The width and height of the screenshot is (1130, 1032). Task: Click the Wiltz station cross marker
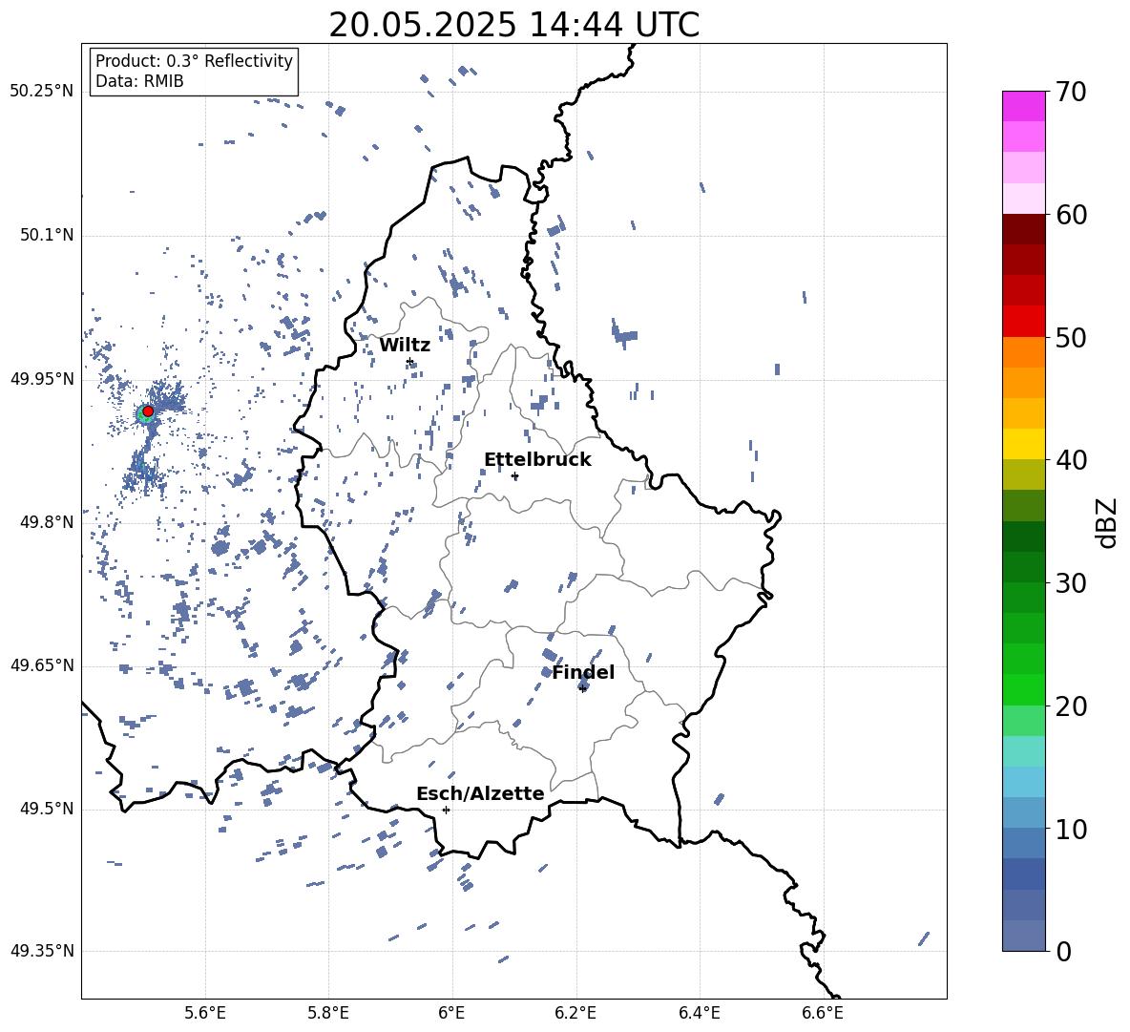pyautogui.click(x=410, y=362)
